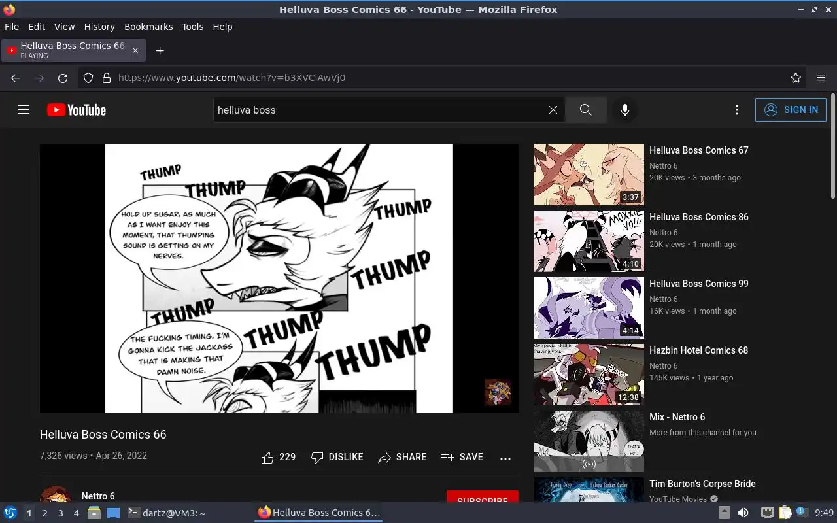The height and width of the screenshot is (523, 837).
Task: Open the Nettro 6 channel name link
Action: pyautogui.click(x=98, y=496)
